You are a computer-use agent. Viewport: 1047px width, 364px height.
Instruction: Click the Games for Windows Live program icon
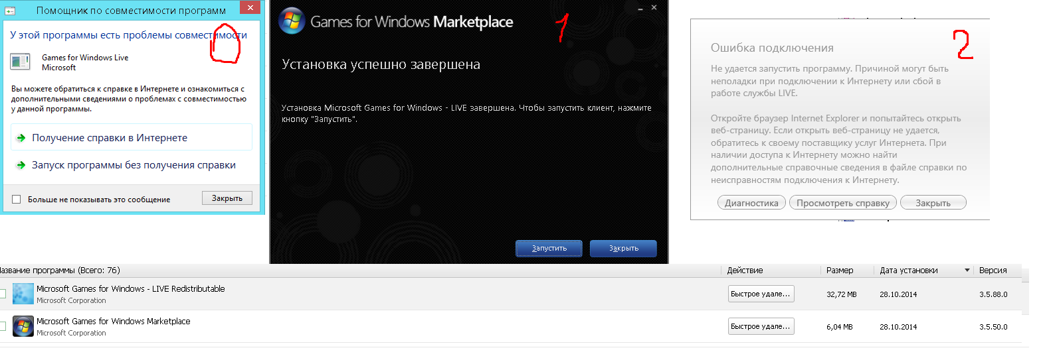coord(20,62)
